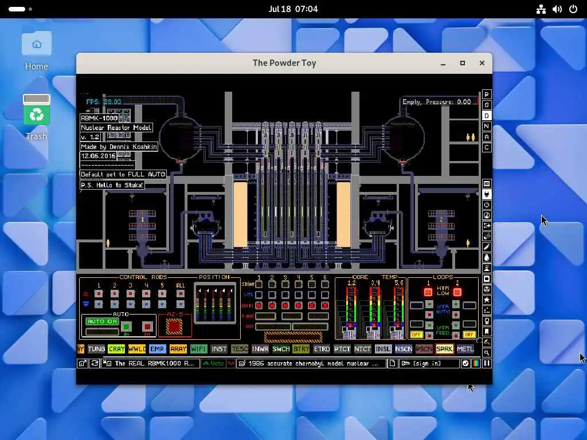Select the PSCN element

[424, 349]
